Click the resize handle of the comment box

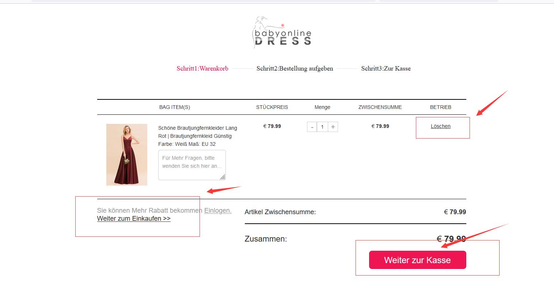(223, 177)
